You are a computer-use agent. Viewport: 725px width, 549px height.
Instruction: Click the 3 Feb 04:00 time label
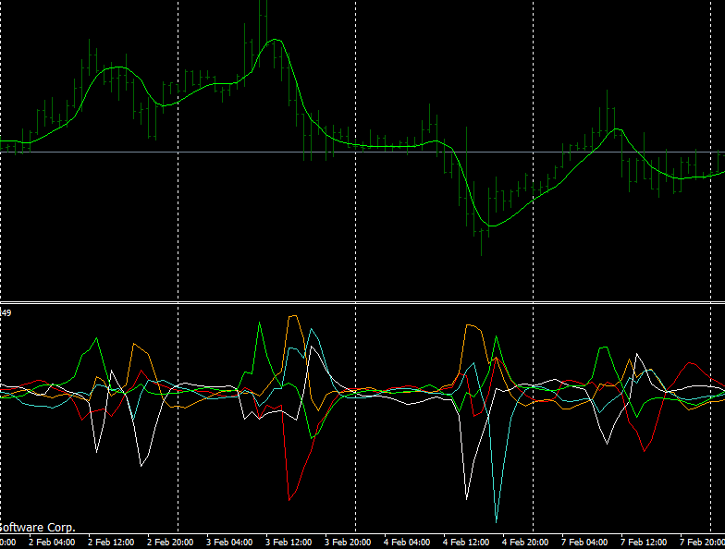tap(229, 542)
